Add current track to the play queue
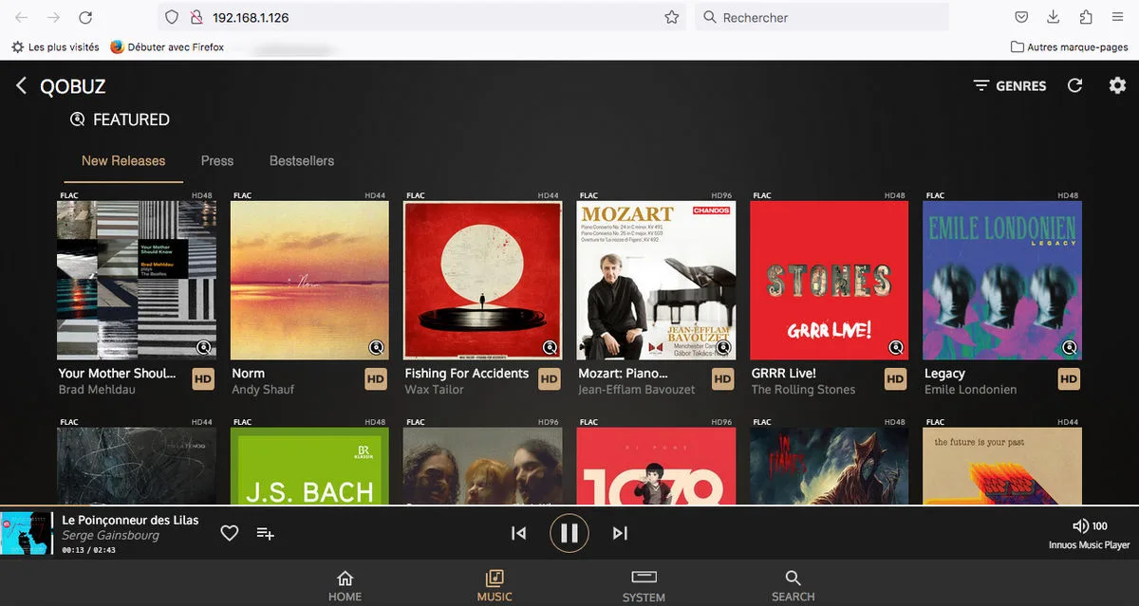Screen dimensions: 1139x606 pos(266,533)
